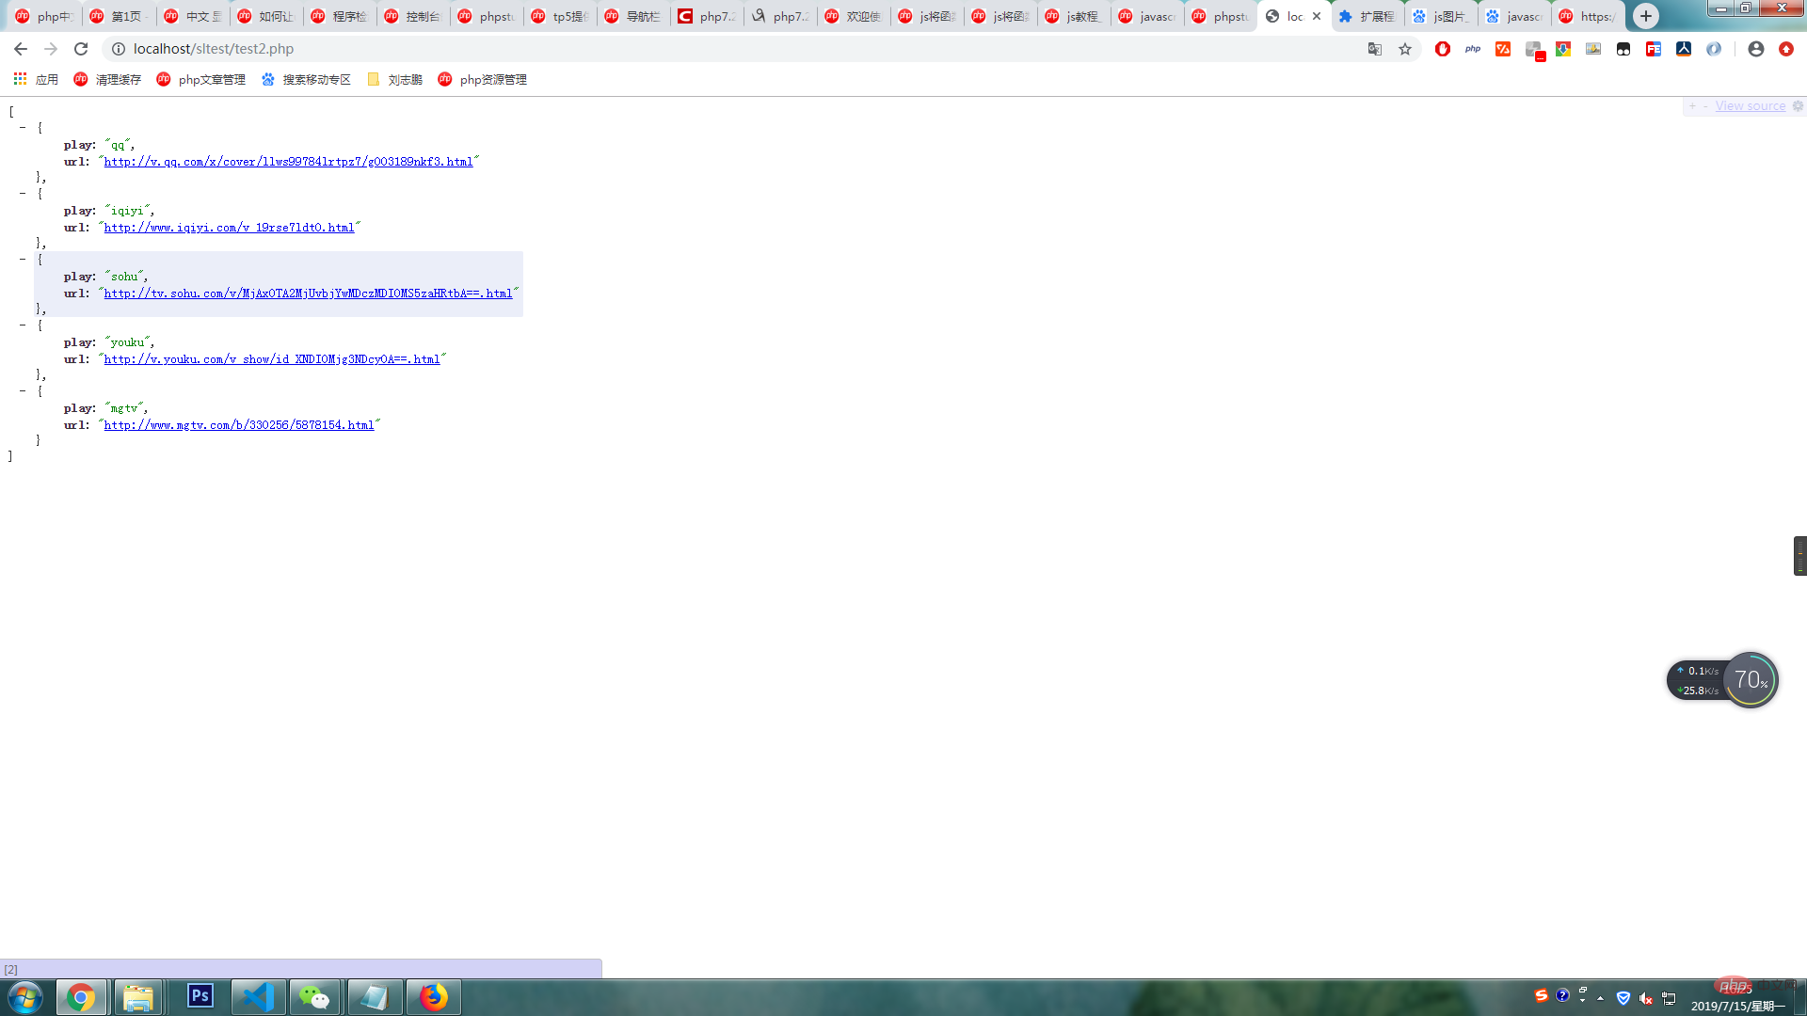
Task: Click the reload page icon
Action: pyautogui.click(x=81, y=48)
